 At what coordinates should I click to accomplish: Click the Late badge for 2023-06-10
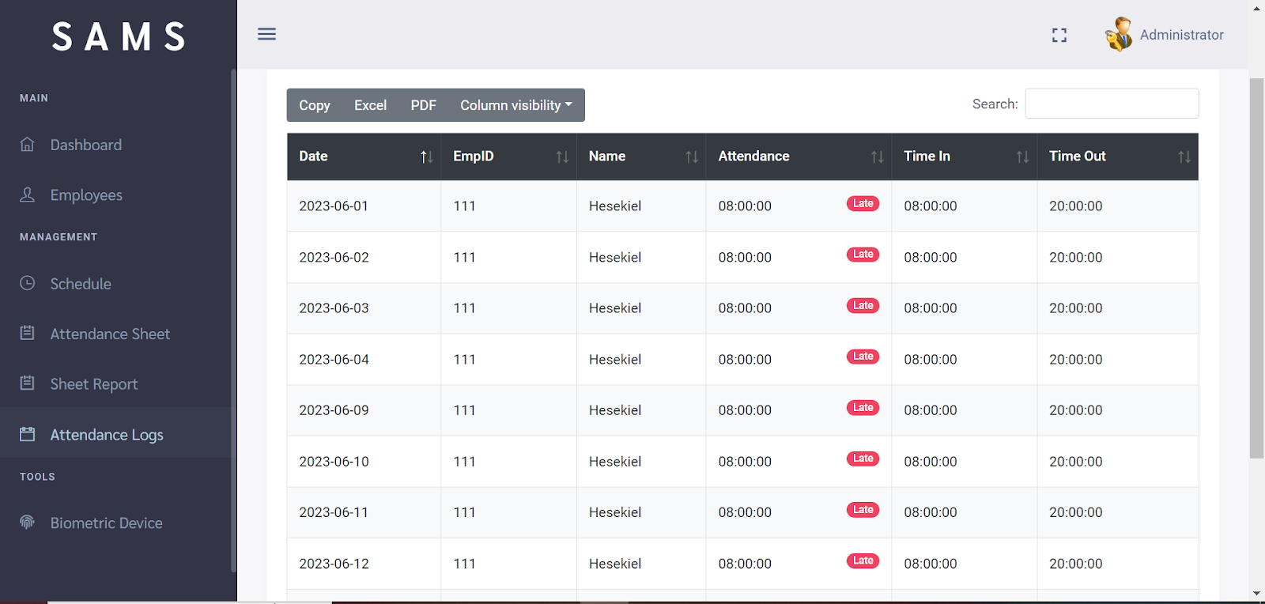click(x=863, y=459)
